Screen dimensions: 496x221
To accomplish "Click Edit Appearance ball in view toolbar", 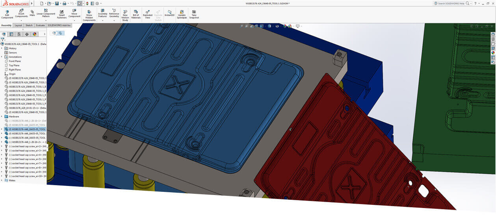I will [x=284, y=26].
